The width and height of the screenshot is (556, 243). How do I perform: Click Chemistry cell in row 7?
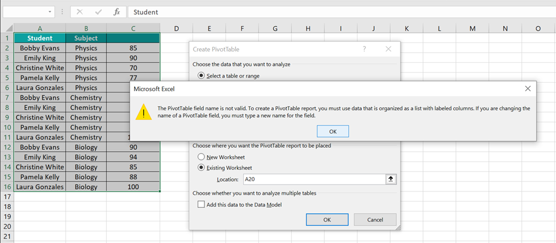click(x=86, y=97)
